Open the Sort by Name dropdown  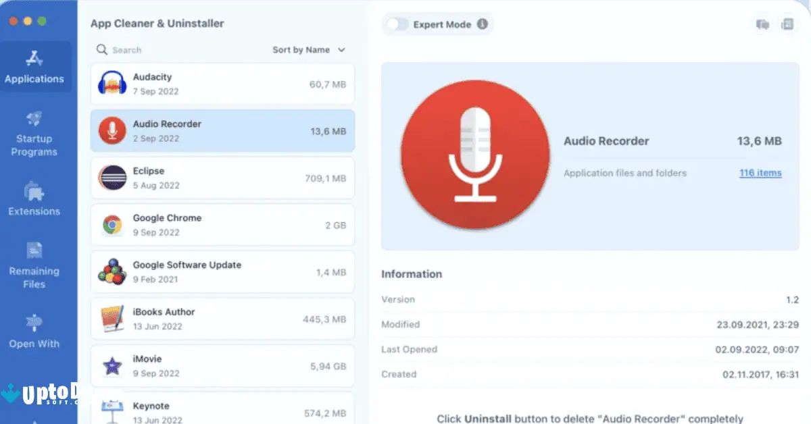301,49
